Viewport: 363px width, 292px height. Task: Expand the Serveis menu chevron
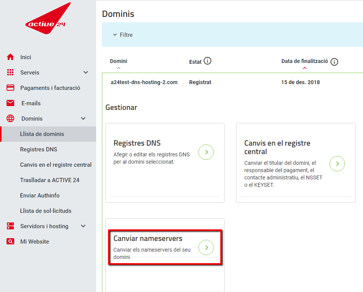click(x=86, y=72)
